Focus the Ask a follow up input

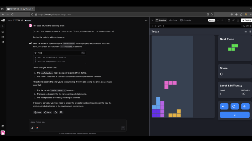pyautogui.click(x=78, y=122)
